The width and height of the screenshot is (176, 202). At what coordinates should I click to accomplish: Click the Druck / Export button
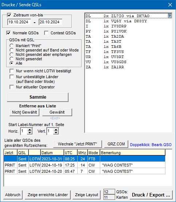pyautogui.click(x=151, y=195)
